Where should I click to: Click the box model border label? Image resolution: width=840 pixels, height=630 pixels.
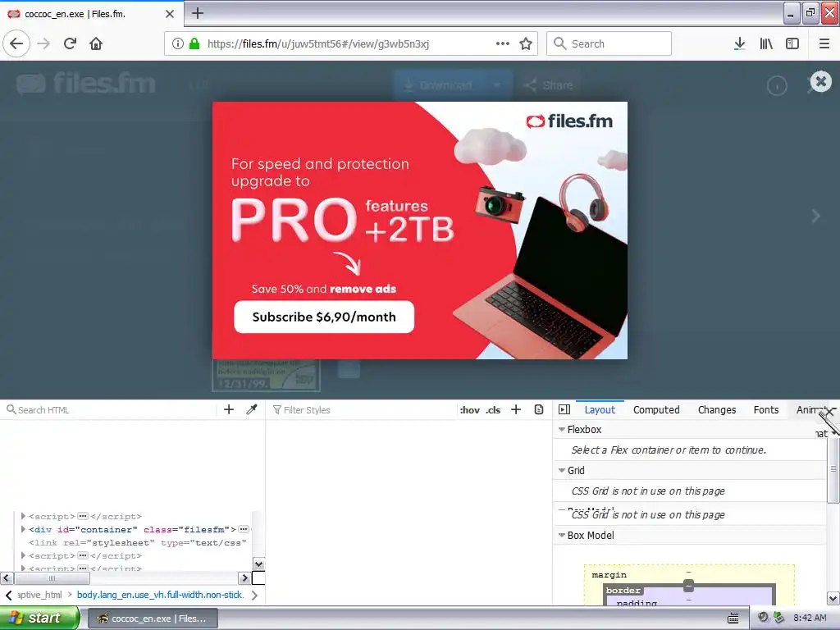623,591
